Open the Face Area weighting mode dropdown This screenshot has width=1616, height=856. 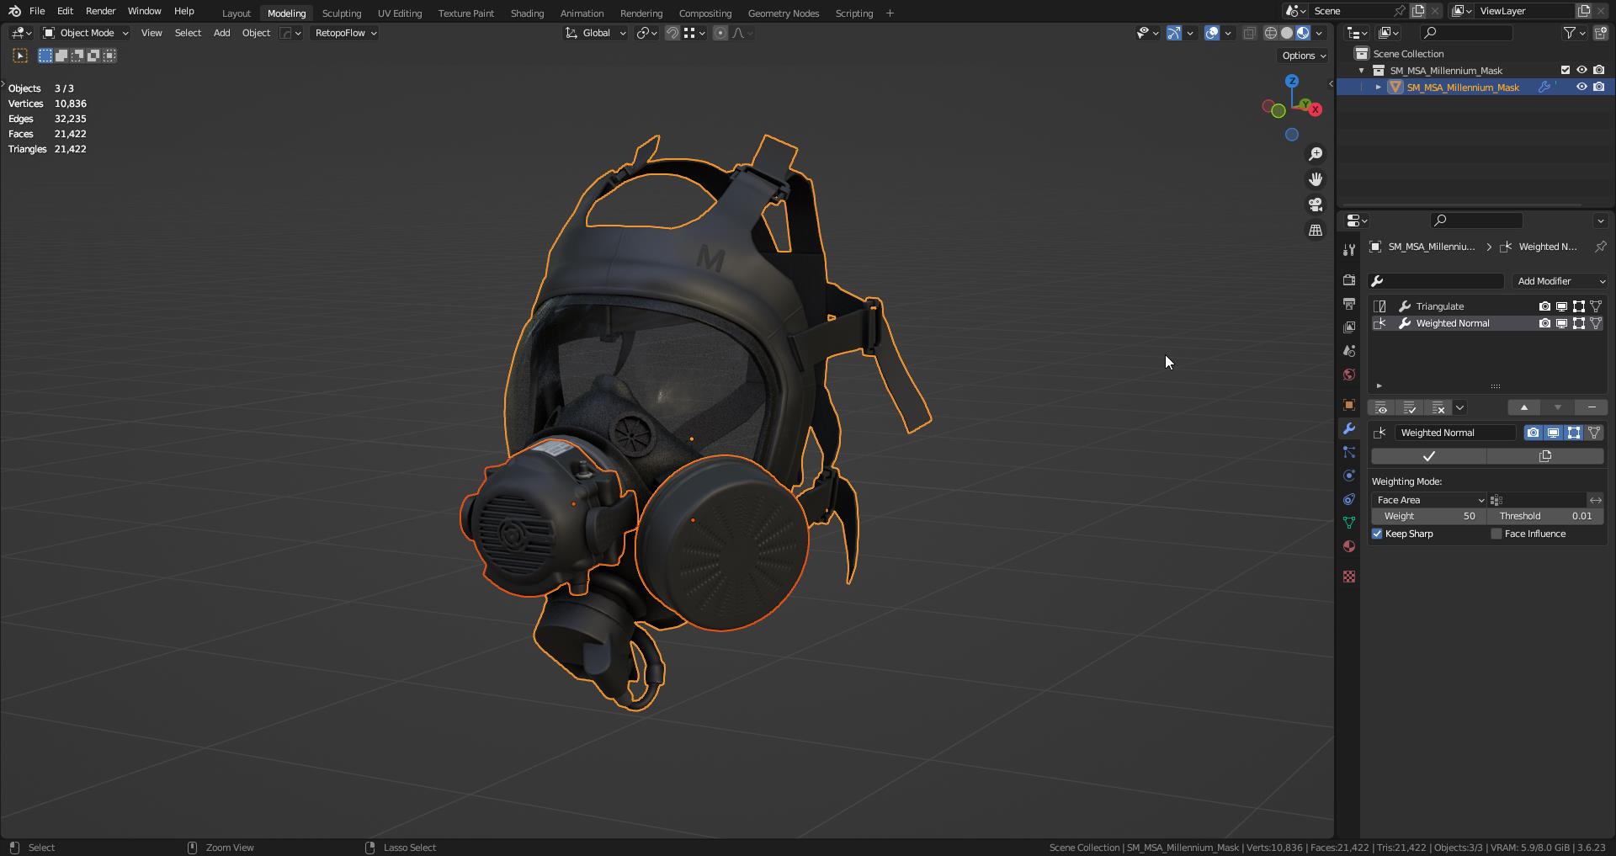click(x=1429, y=500)
